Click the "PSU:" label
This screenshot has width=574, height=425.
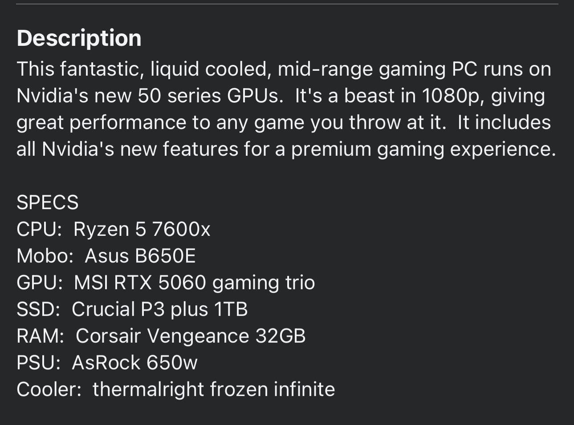tap(38, 363)
